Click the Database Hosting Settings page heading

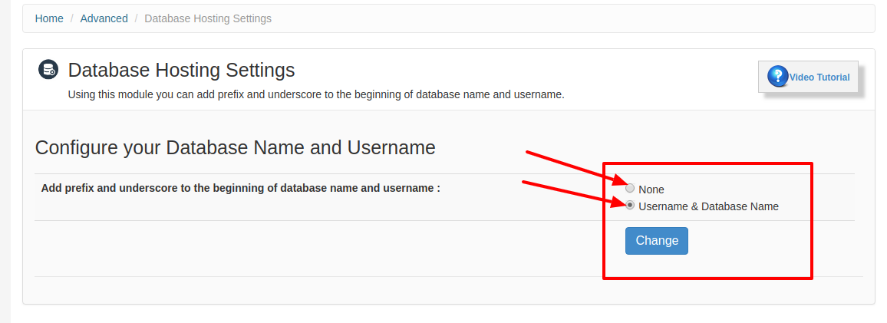[182, 70]
